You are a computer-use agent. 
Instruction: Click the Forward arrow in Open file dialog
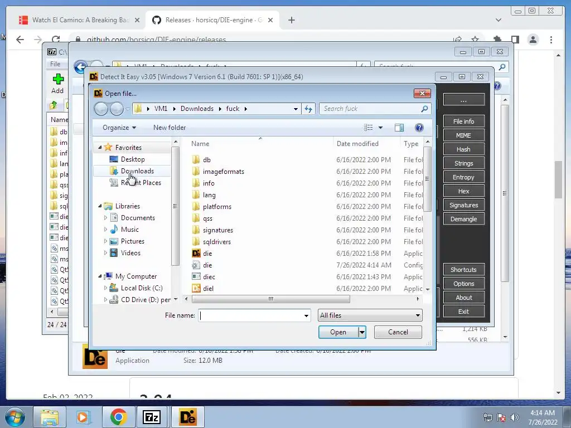point(117,109)
